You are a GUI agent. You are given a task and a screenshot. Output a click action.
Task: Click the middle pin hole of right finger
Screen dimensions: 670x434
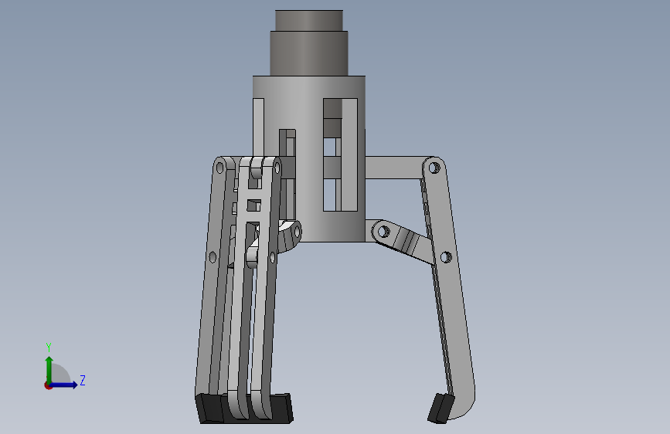point(446,257)
